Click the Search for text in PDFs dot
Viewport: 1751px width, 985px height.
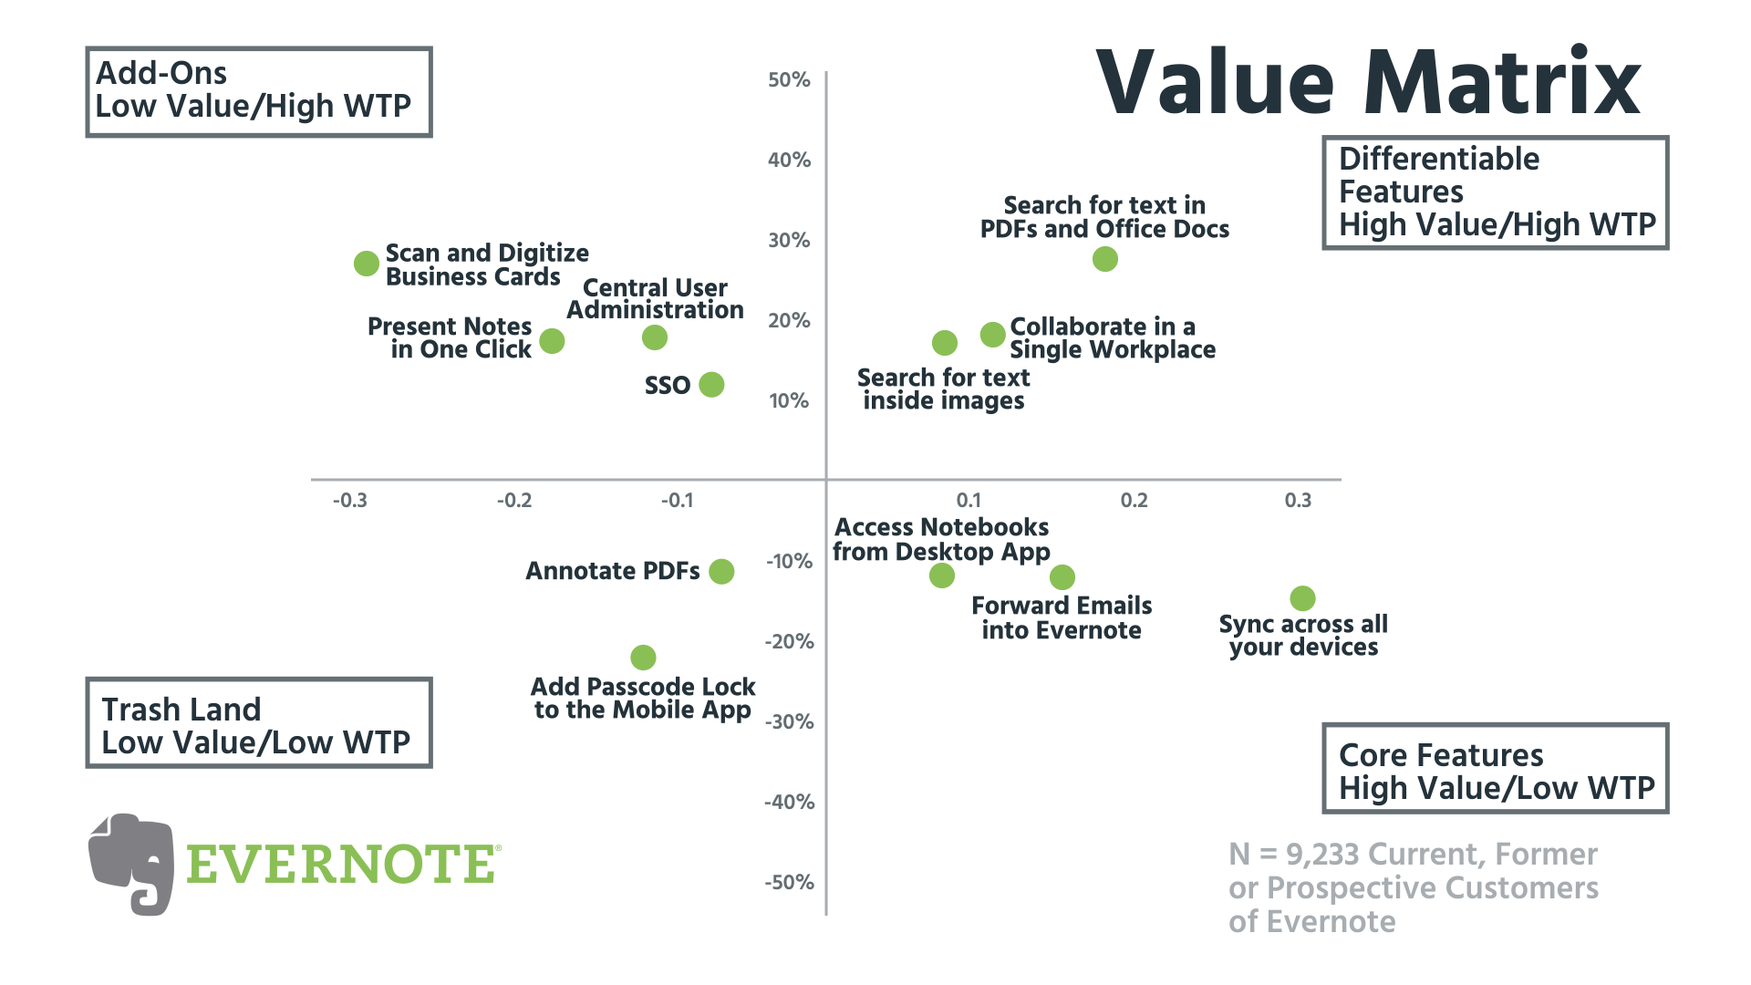tap(1104, 259)
